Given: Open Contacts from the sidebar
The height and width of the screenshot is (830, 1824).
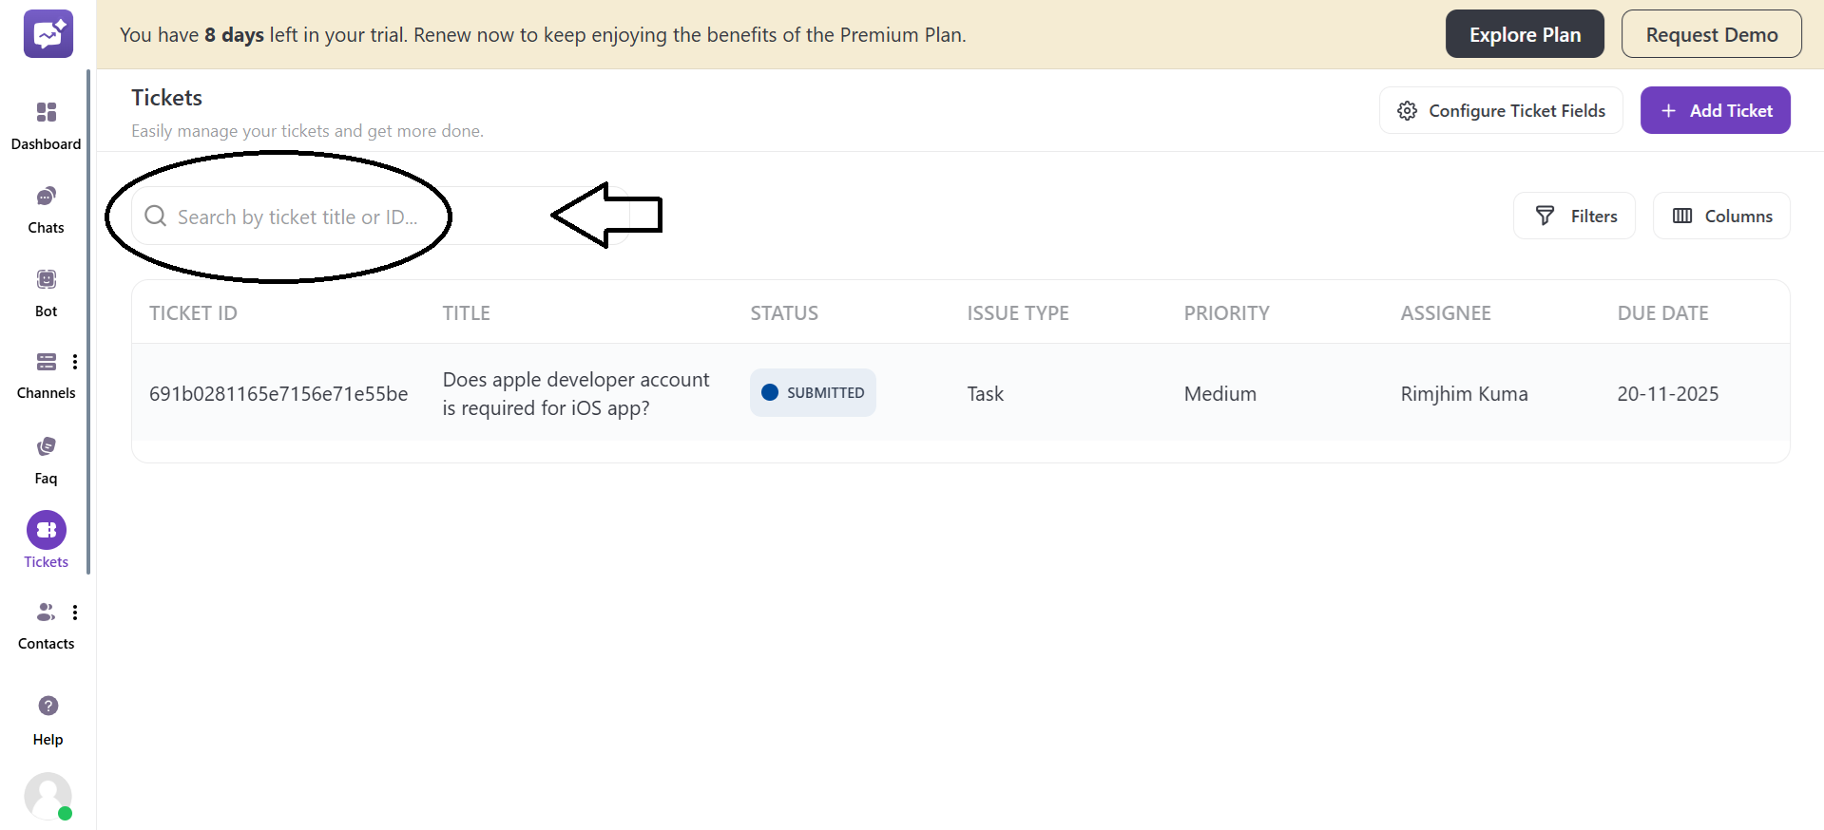Looking at the screenshot, I should point(45,613).
